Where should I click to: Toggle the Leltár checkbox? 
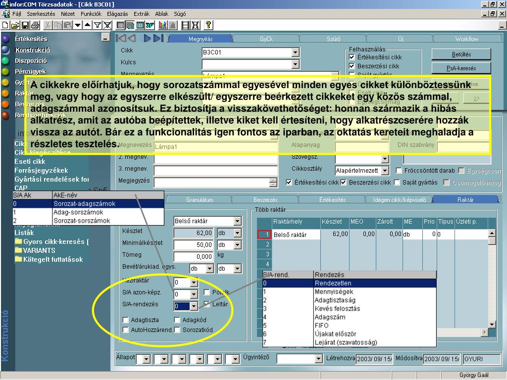tap(207, 304)
